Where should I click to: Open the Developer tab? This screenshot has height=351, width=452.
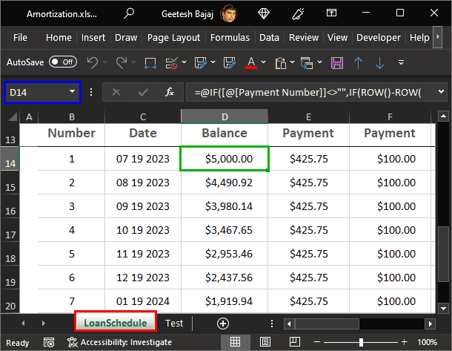(379, 38)
